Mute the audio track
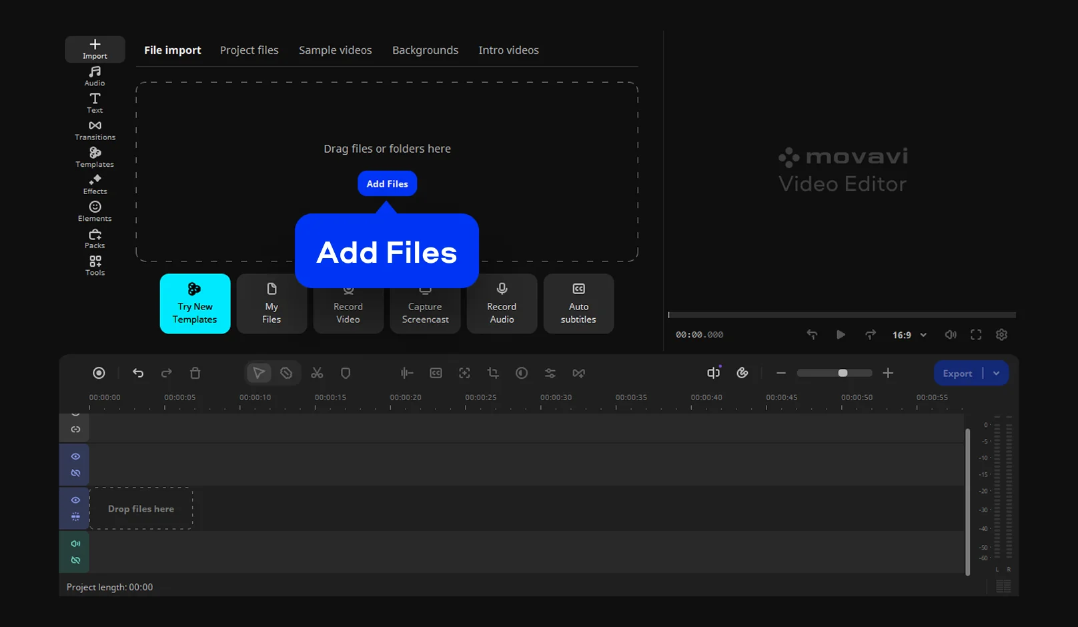Viewport: 1078px width, 627px height. [x=75, y=544]
